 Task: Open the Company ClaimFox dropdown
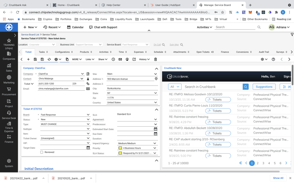click(x=82, y=74)
